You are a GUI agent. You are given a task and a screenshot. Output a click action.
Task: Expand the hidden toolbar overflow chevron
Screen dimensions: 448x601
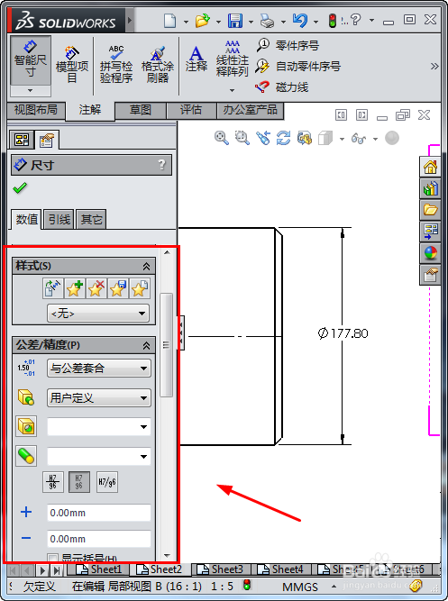pyautogui.click(x=434, y=67)
